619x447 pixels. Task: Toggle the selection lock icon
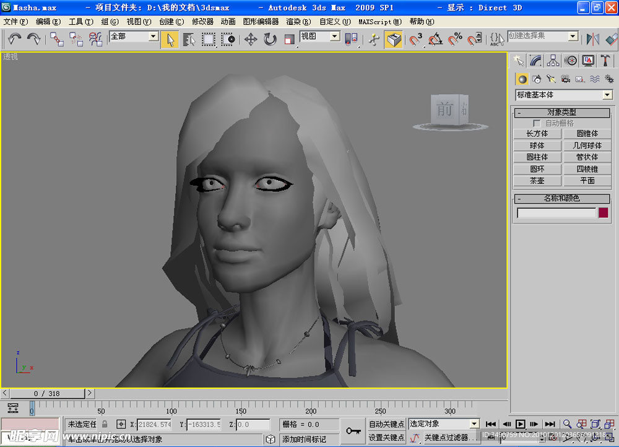(x=105, y=424)
